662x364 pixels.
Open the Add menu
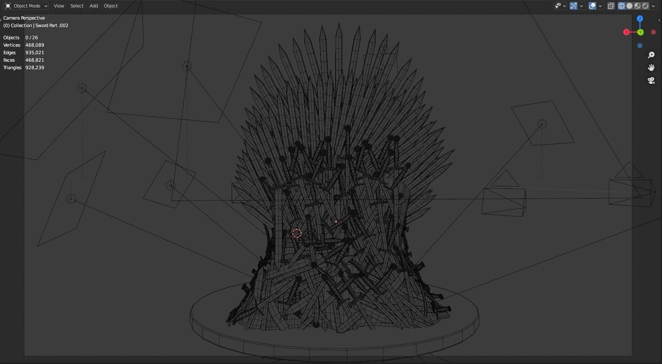[93, 6]
